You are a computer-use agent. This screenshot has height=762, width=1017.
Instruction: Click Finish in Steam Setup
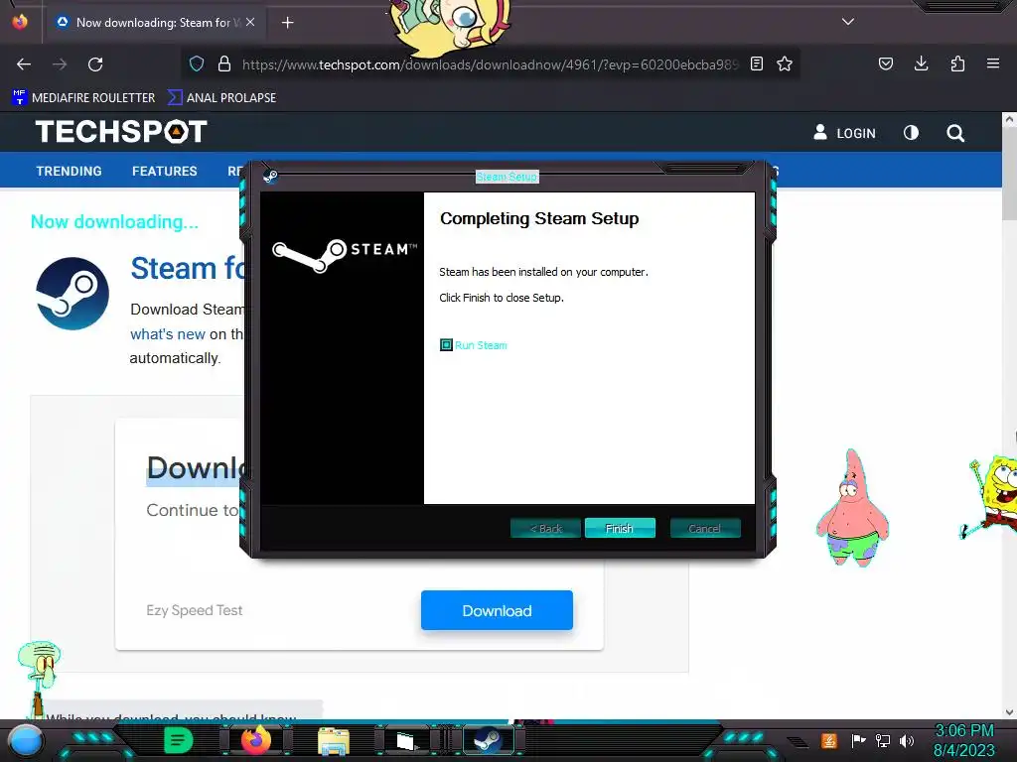(x=620, y=528)
